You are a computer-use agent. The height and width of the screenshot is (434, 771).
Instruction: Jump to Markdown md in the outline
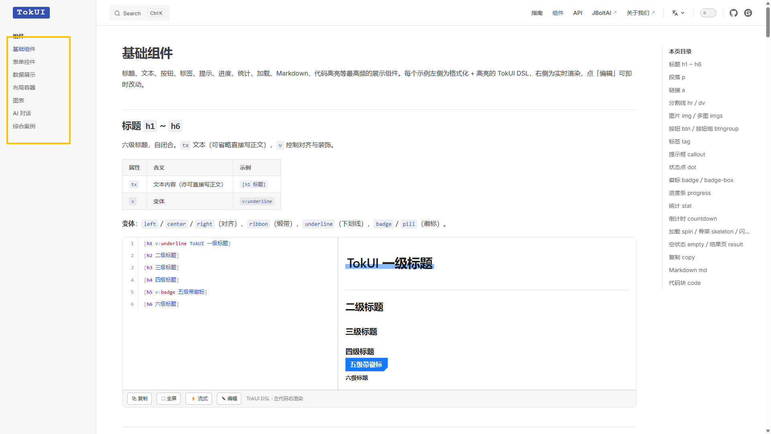[x=688, y=270]
